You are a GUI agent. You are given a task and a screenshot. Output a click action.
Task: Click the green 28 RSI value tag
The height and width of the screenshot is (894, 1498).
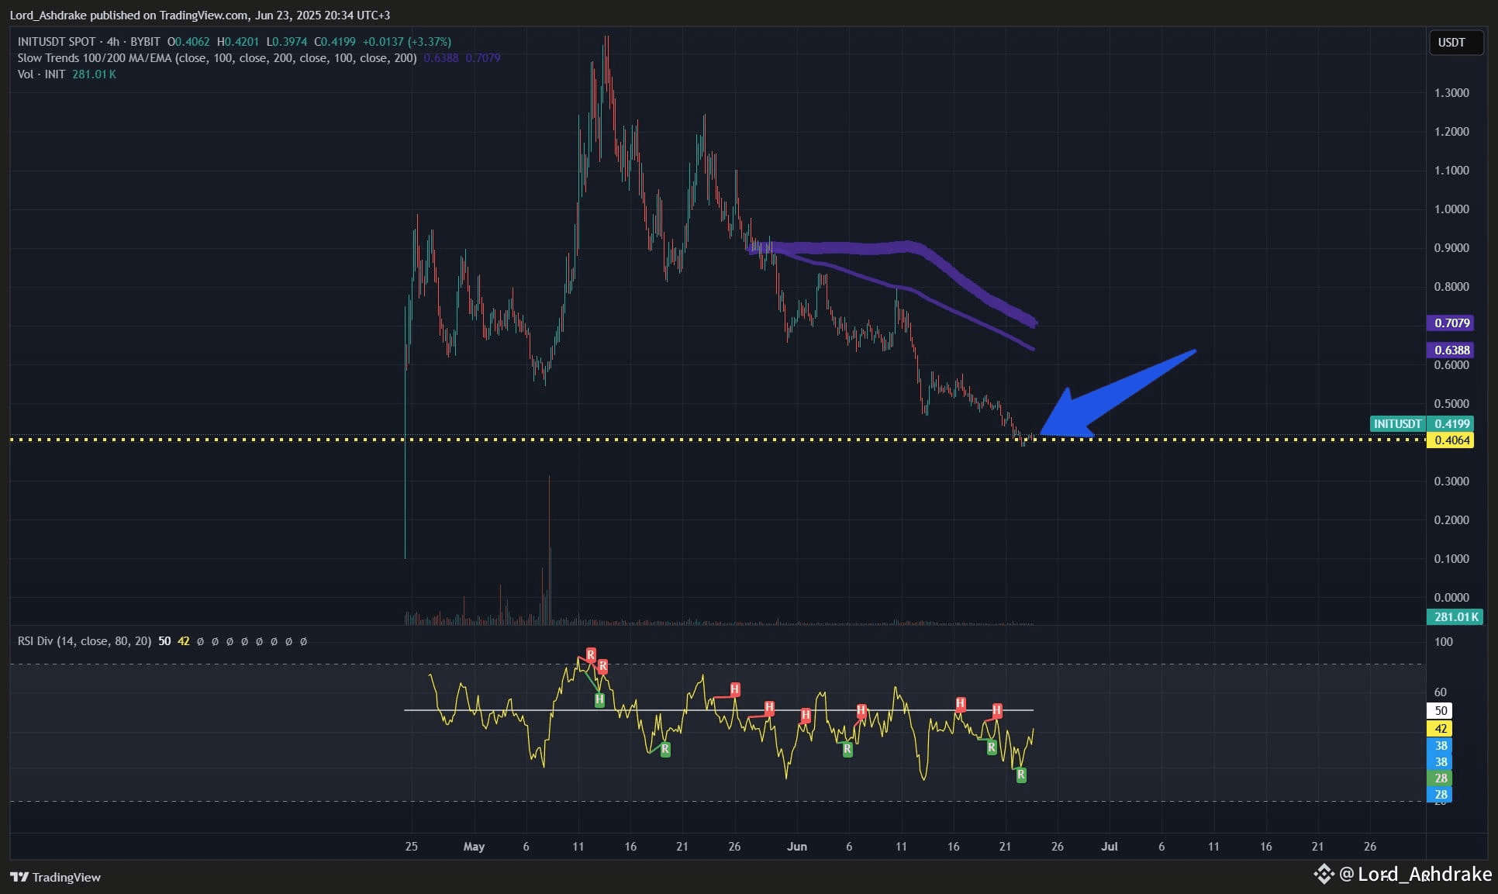1441,778
